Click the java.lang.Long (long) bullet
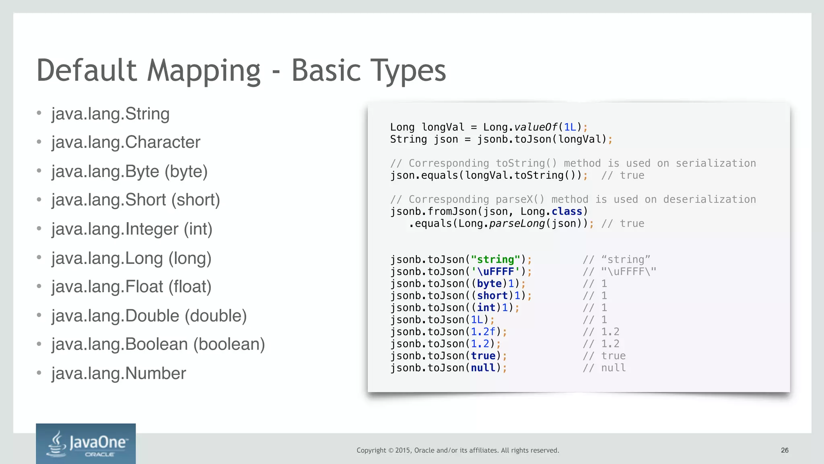 131,258
